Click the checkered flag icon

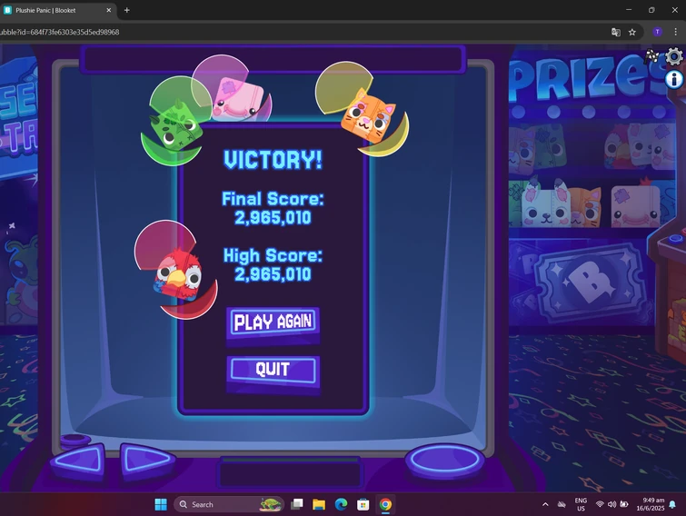(x=652, y=56)
